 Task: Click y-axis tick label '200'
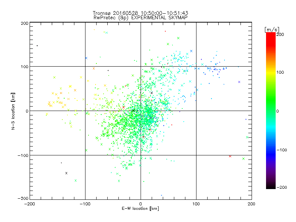(x=24, y=24)
